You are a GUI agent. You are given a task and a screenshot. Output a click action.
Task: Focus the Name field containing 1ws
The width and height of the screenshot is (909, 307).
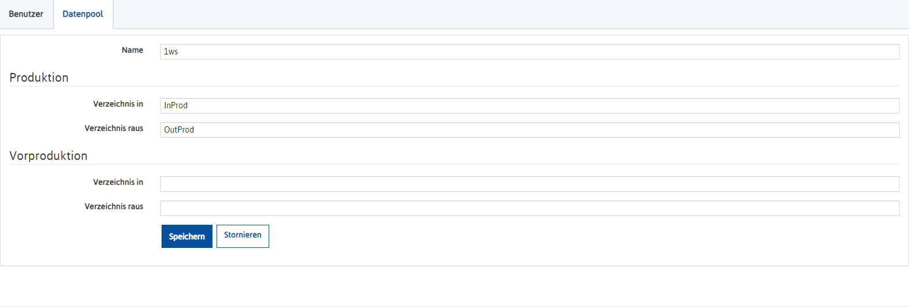click(530, 52)
